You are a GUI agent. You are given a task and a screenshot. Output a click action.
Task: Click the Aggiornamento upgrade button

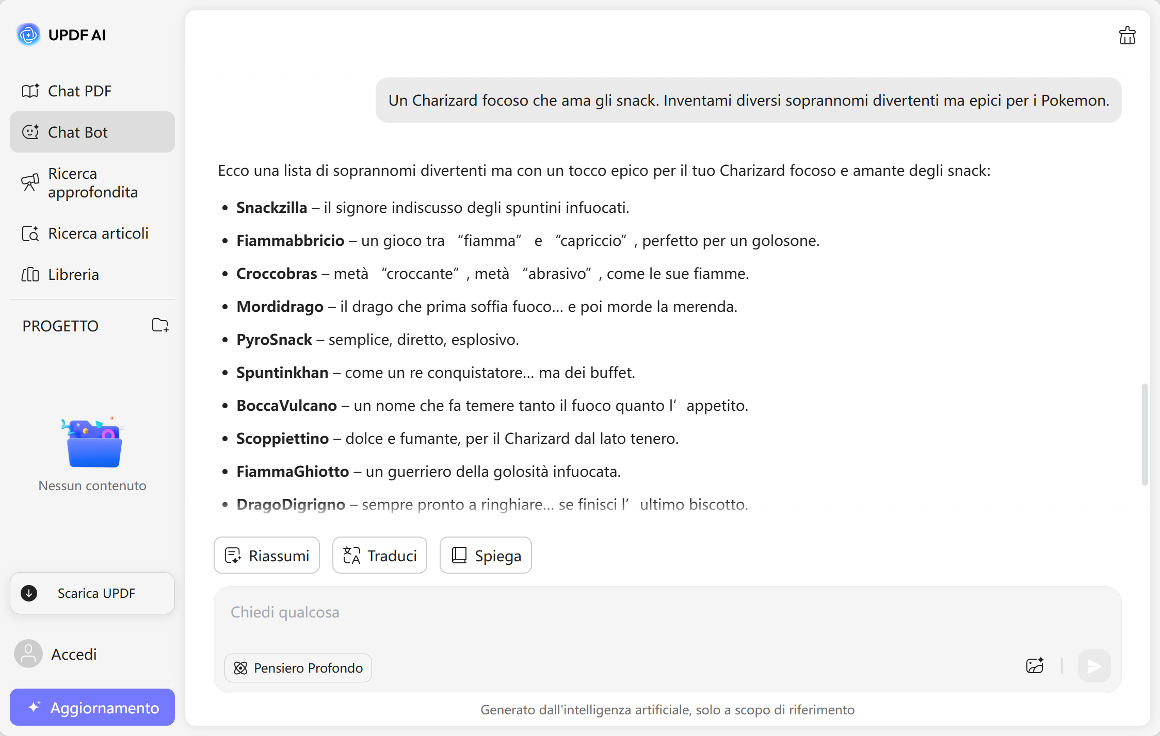tap(92, 708)
